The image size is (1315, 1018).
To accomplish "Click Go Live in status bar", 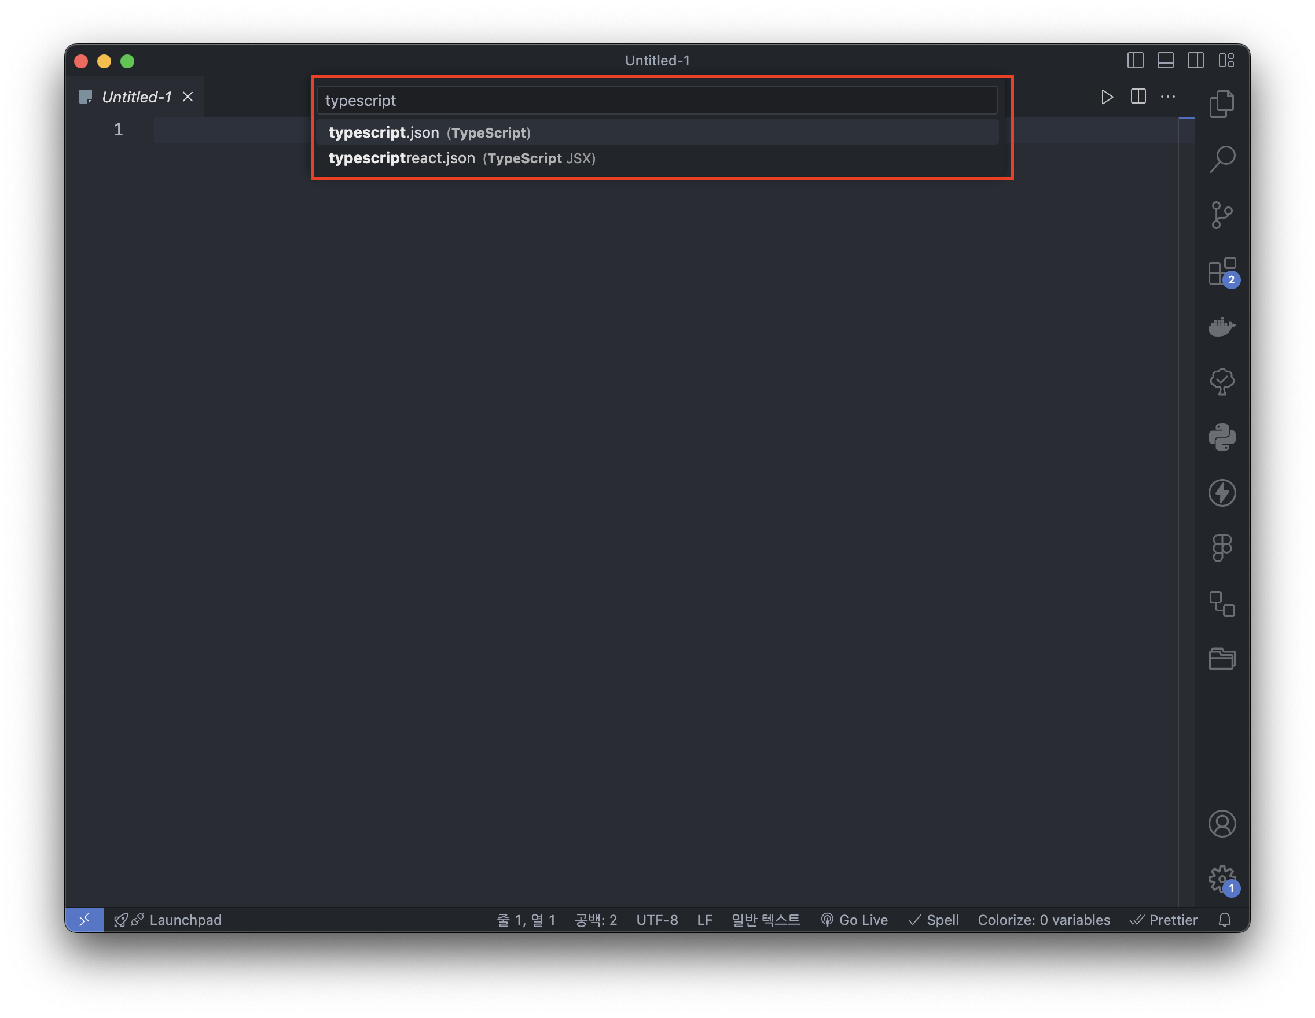I will (x=854, y=920).
